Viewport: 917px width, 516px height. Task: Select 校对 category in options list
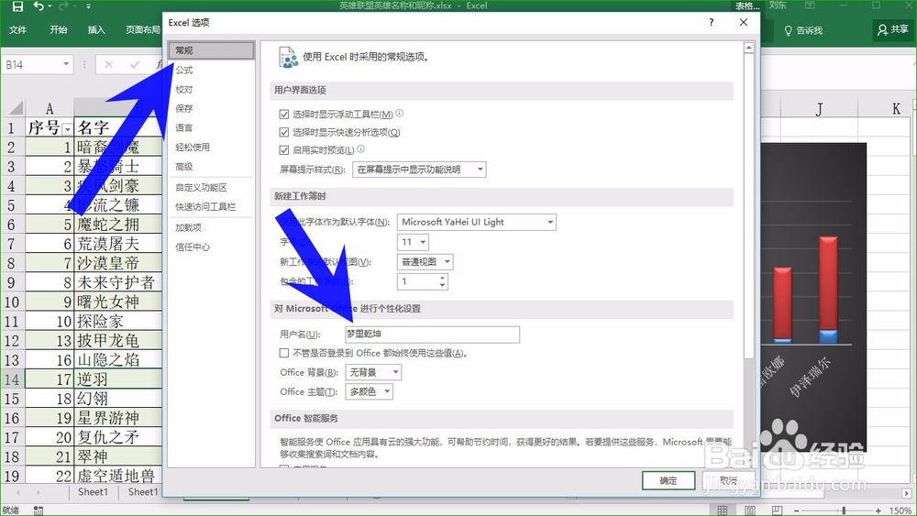tap(211, 90)
